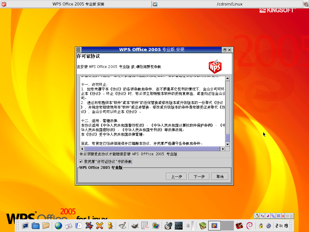Viewport: 309px width, 232px height.
Task: Click the 十一、许可终止 section heading
Action: pos(94,85)
